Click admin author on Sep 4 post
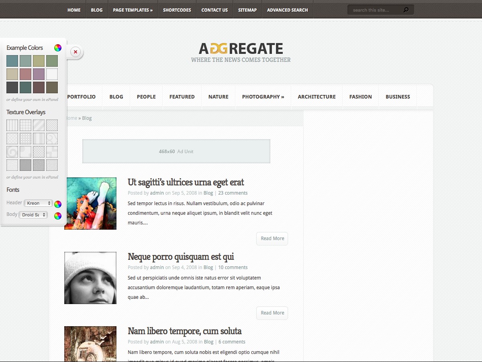Screen dimensions: 482x362 coord(157,267)
